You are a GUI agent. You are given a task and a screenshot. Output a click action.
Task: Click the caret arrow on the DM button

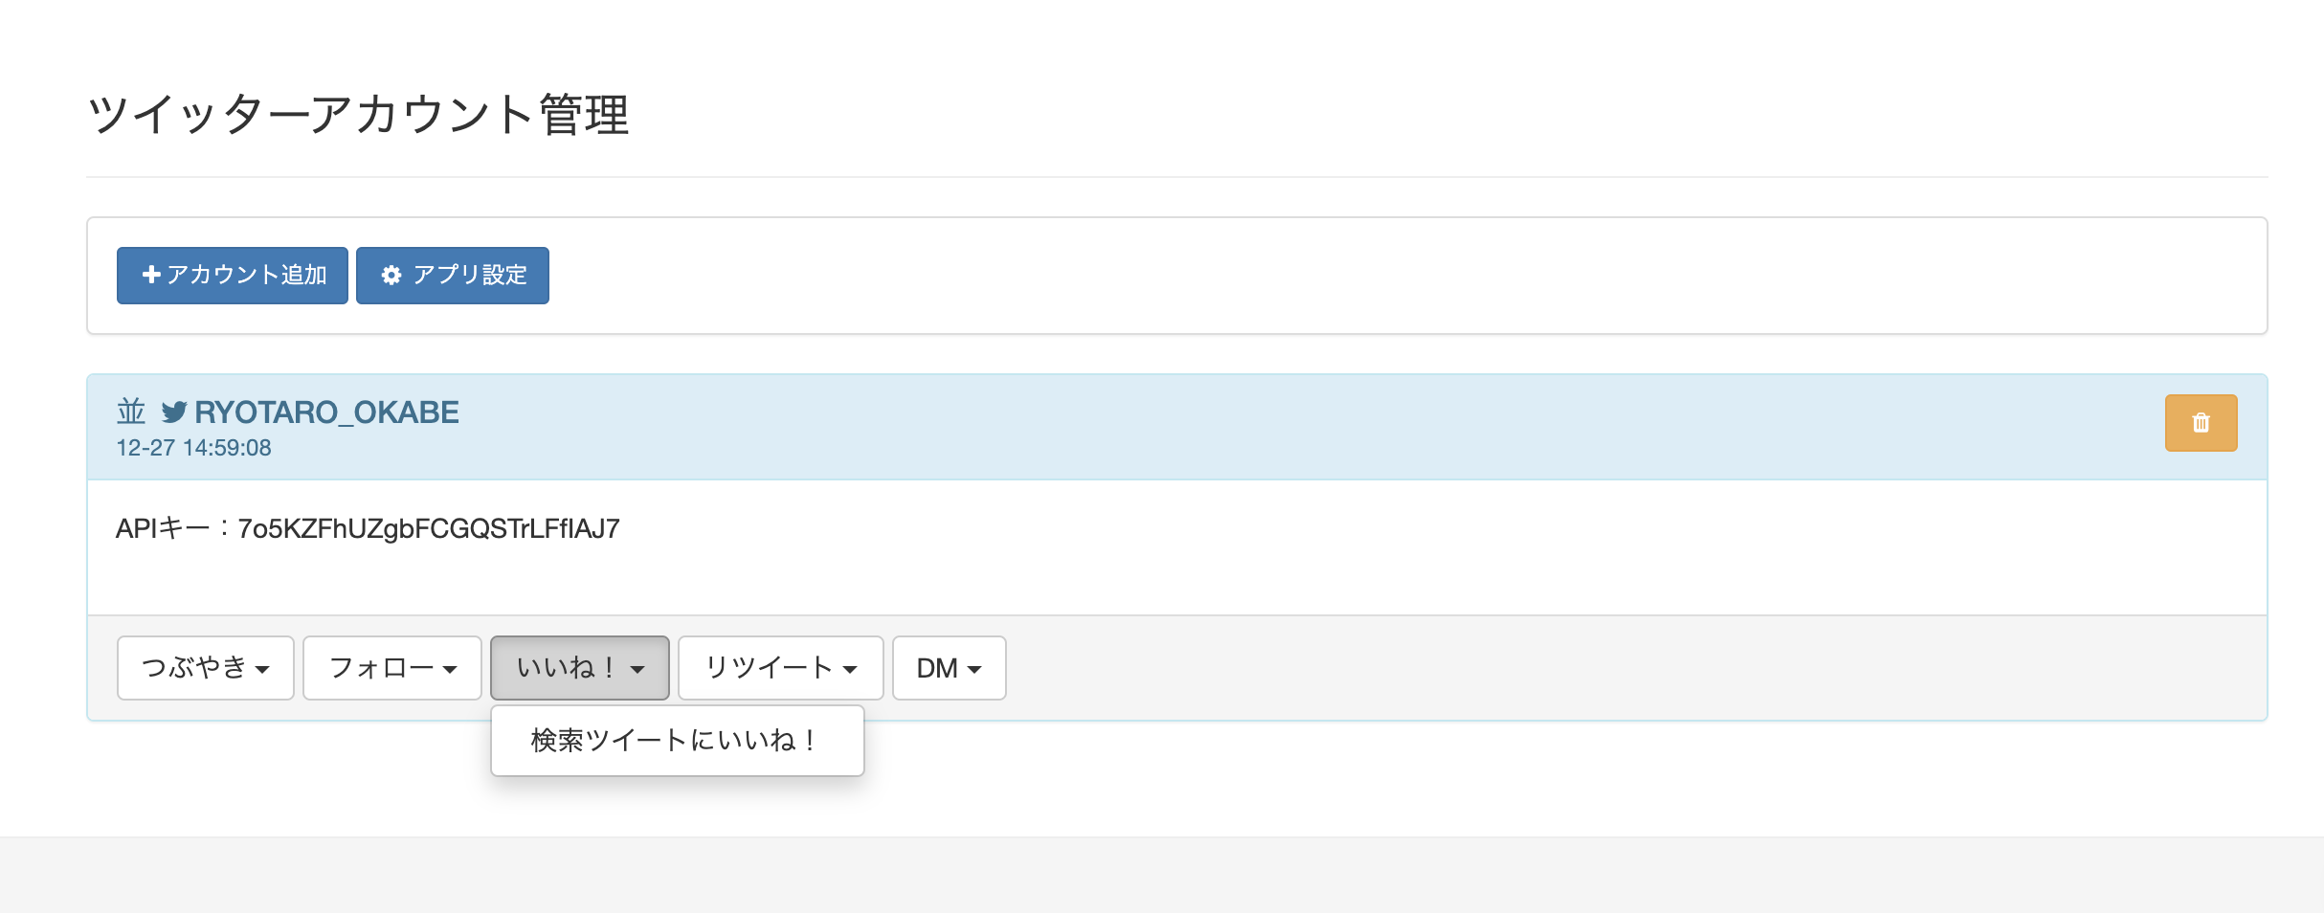(974, 669)
